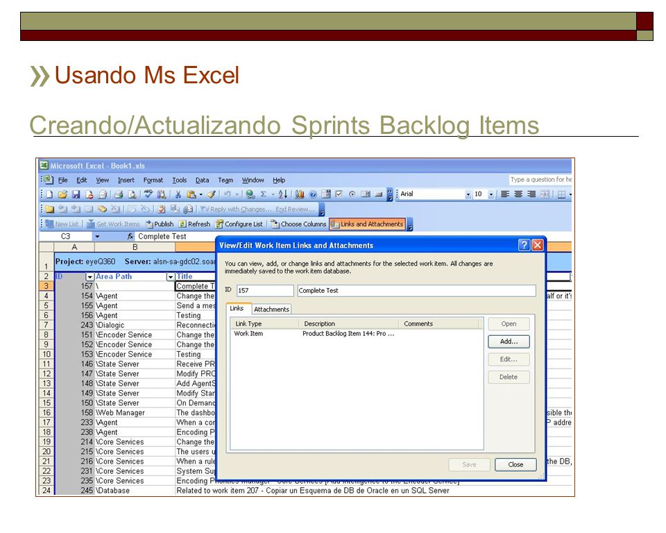
Task: Click the E-mail icon in standard toolbar
Action: [103, 194]
